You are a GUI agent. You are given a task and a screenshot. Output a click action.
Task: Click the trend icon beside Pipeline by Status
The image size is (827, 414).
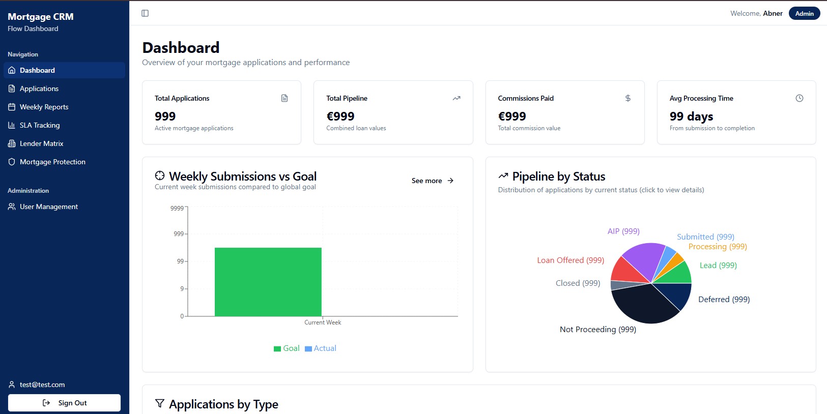click(503, 176)
